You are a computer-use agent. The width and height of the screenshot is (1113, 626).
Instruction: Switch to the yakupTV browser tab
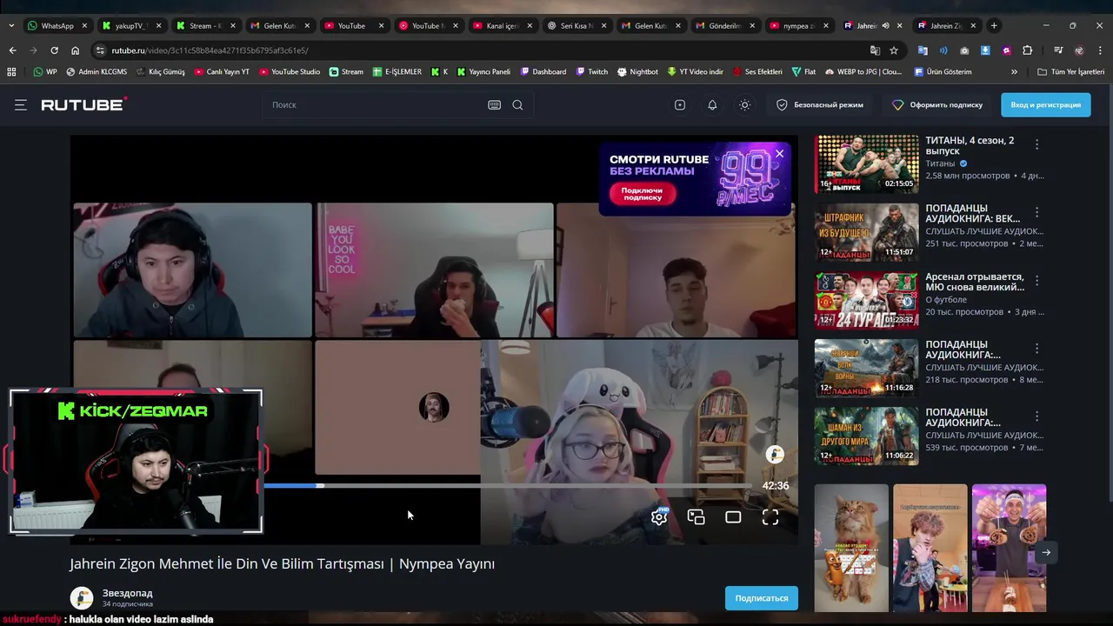[132, 26]
